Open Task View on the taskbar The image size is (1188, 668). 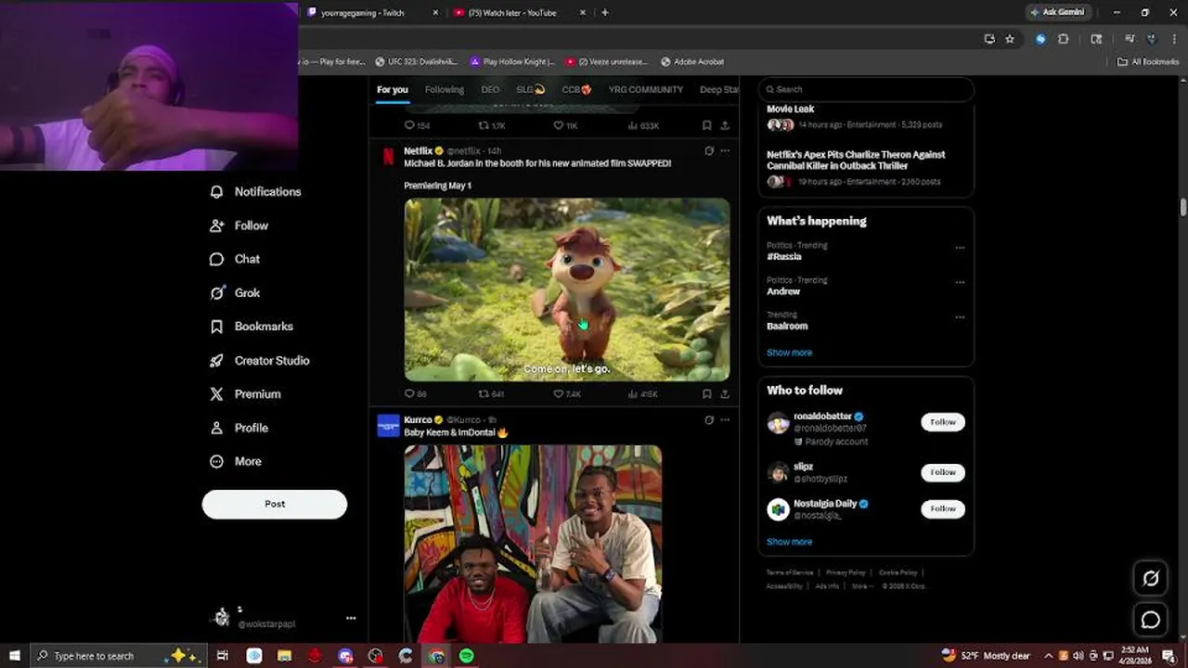[223, 656]
